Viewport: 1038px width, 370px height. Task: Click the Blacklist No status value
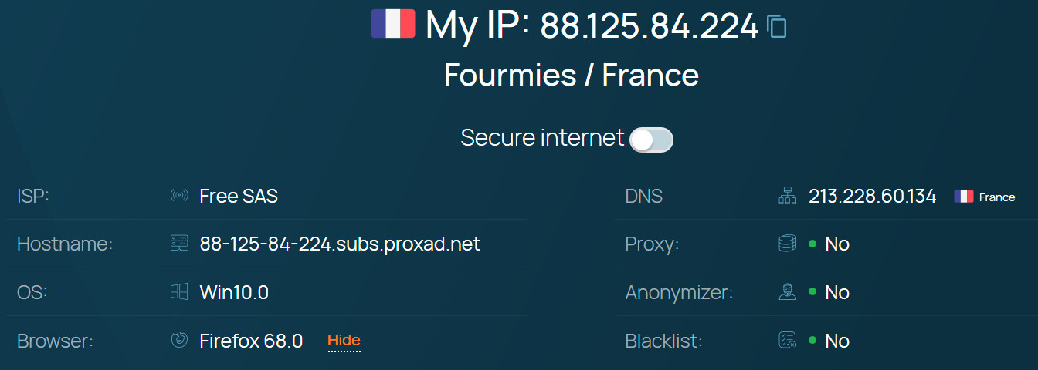837,341
